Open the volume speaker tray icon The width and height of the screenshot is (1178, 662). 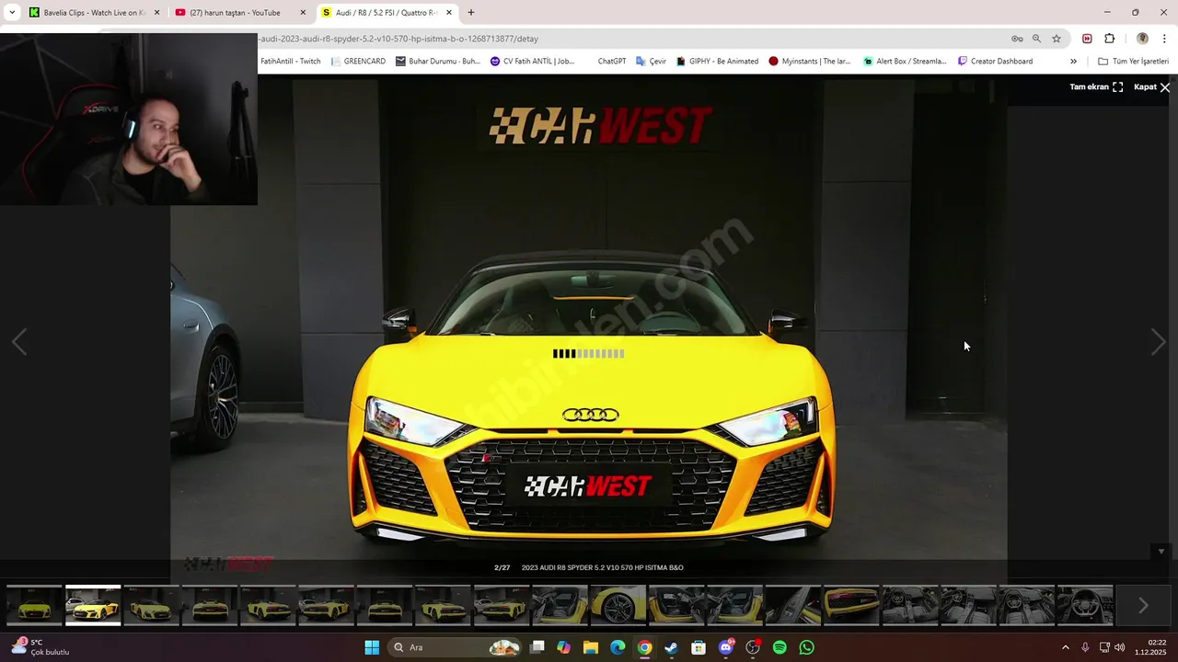coord(1120,647)
